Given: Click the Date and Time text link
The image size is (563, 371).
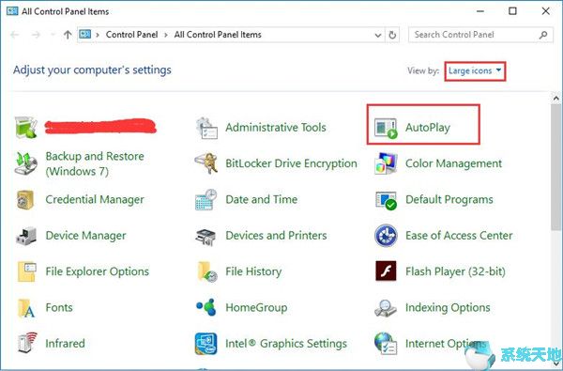Looking at the screenshot, I should pos(262,199).
